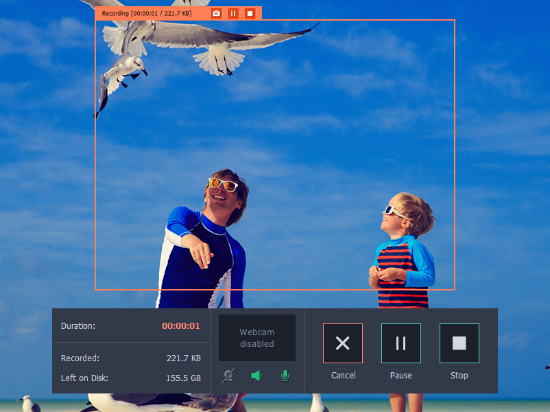Click the 'Duration:' label

78,326
